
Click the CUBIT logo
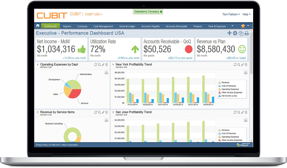(x=52, y=15)
